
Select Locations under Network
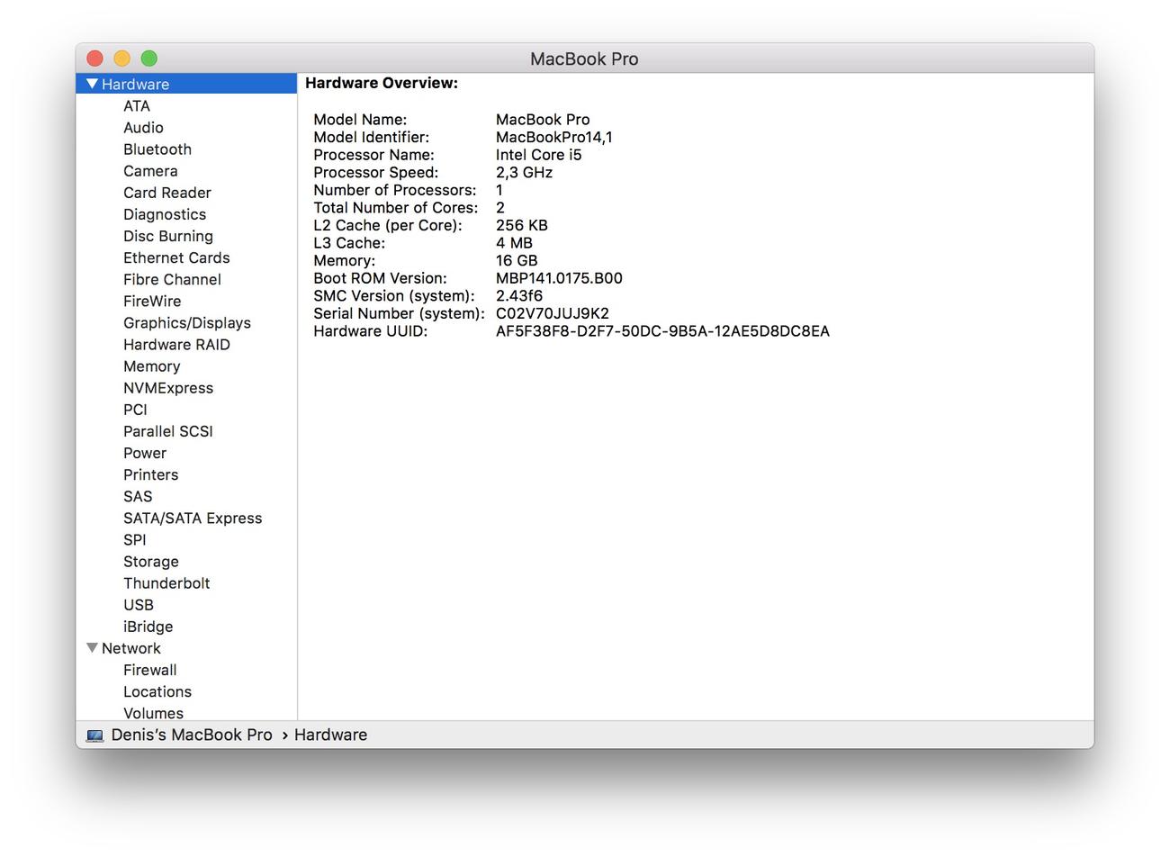(157, 691)
